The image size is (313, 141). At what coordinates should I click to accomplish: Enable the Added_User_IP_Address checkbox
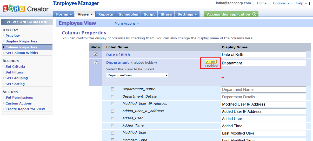point(112,111)
